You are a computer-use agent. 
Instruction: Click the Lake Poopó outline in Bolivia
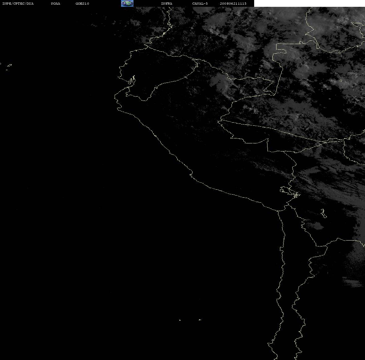(x=323, y=213)
